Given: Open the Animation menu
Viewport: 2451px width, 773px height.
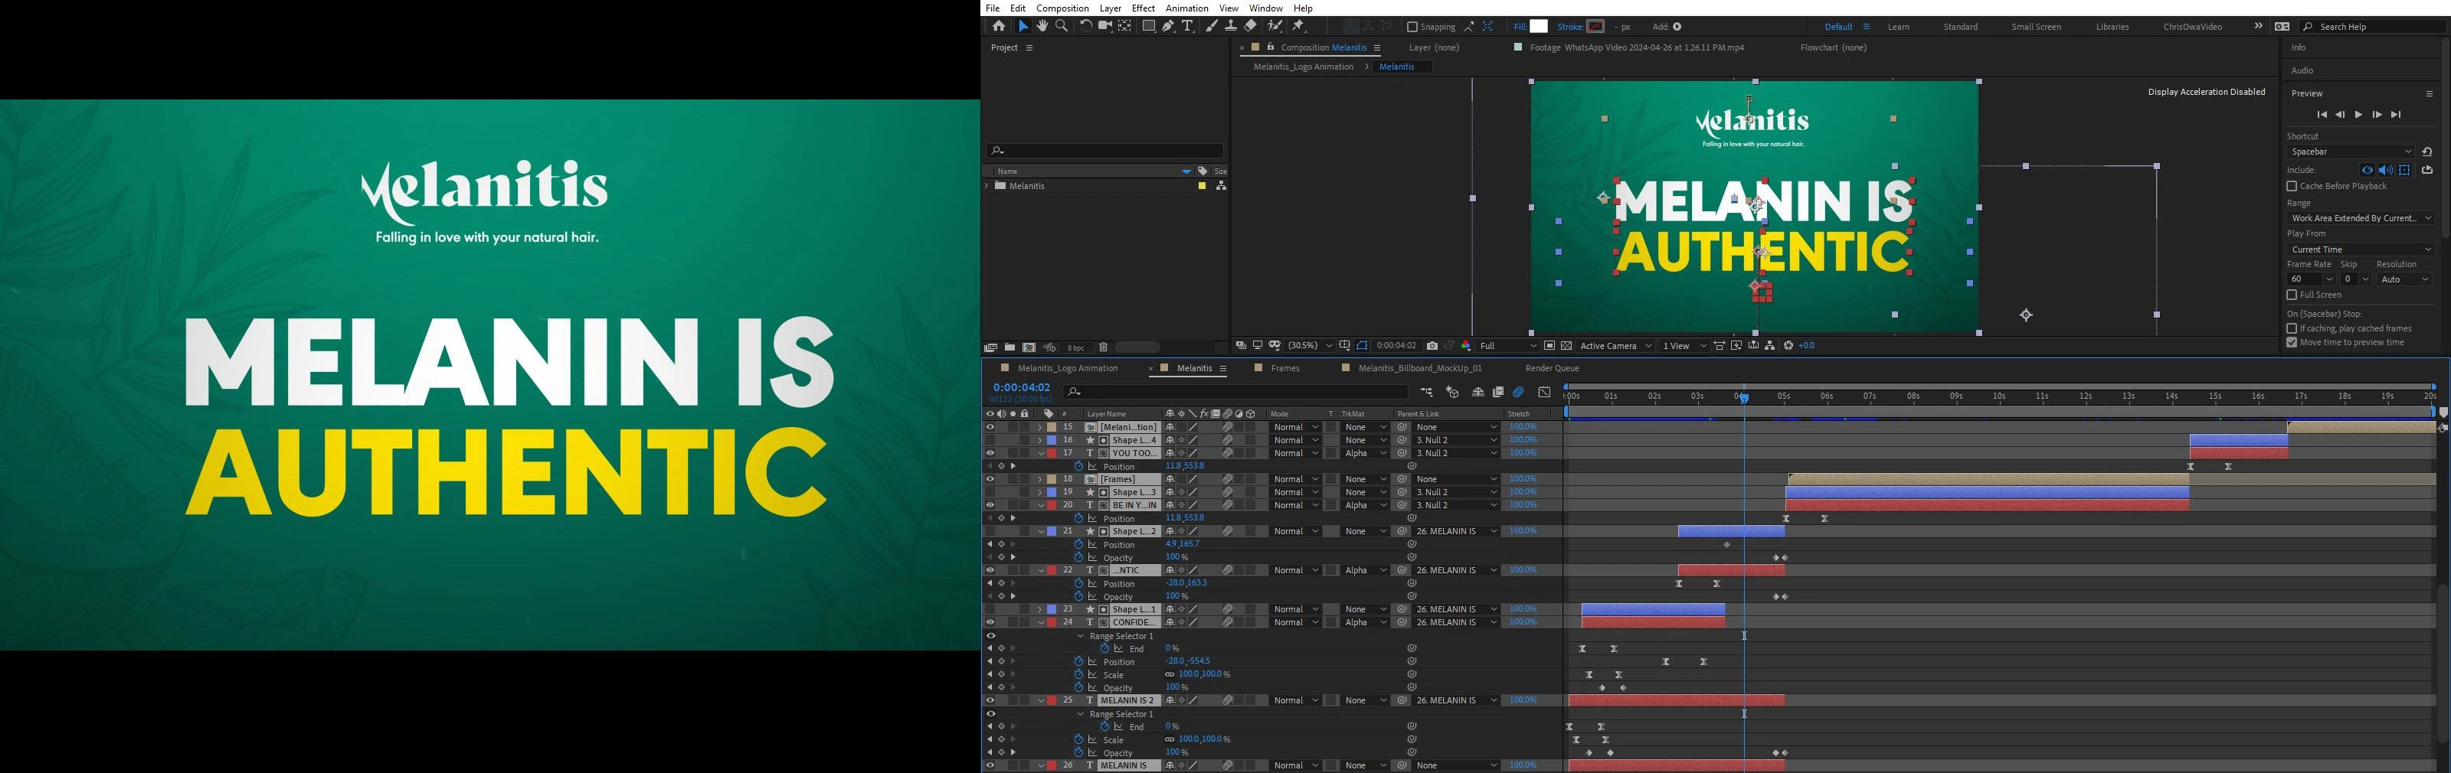Looking at the screenshot, I should [1186, 8].
